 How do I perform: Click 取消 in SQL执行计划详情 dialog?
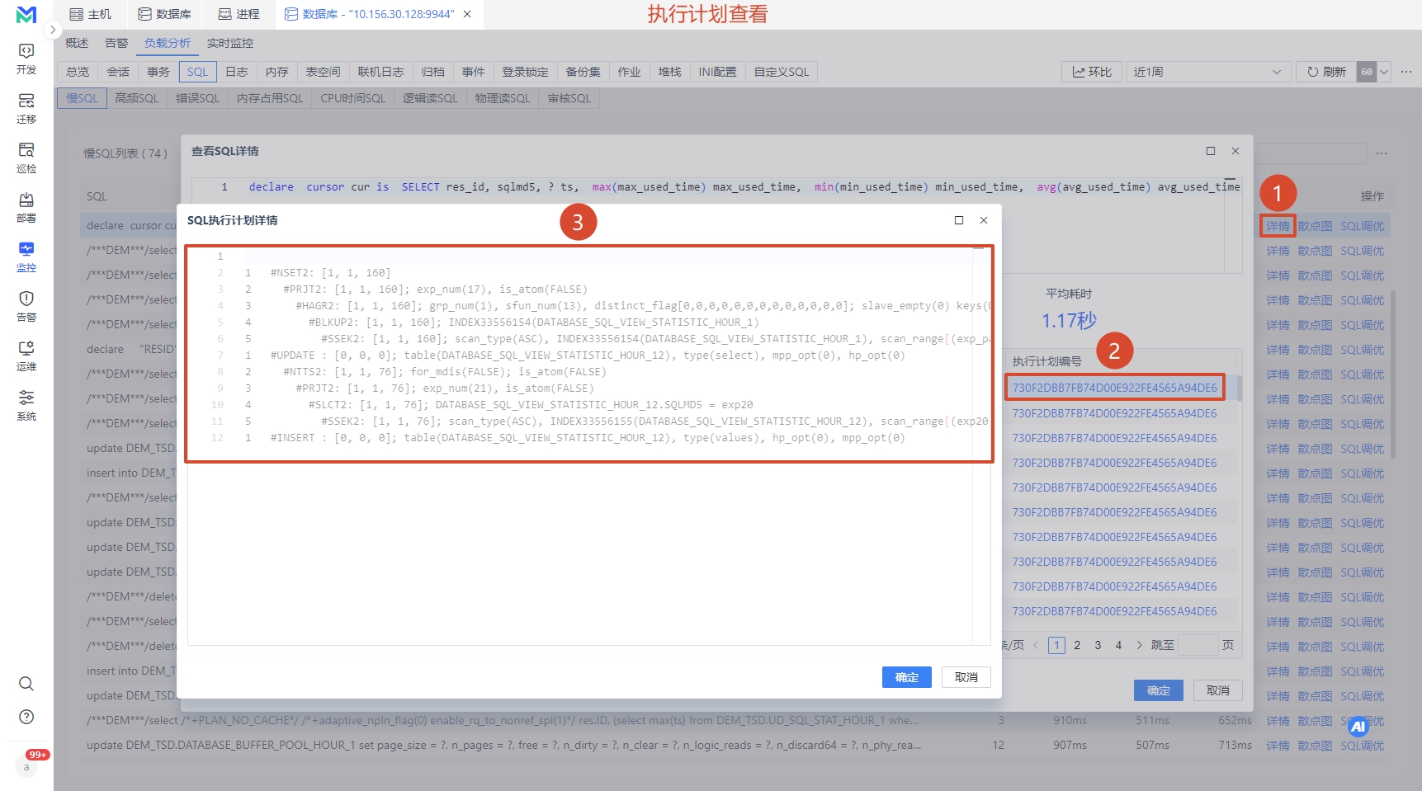966,677
